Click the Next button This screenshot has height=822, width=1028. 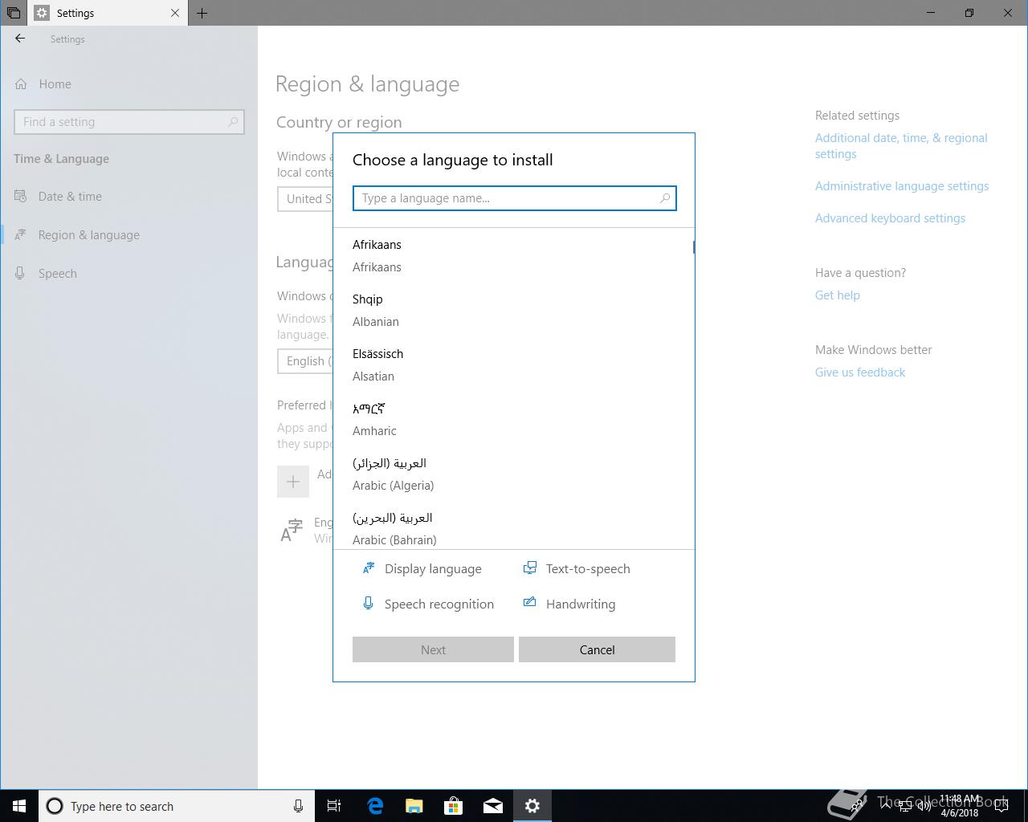tap(433, 649)
